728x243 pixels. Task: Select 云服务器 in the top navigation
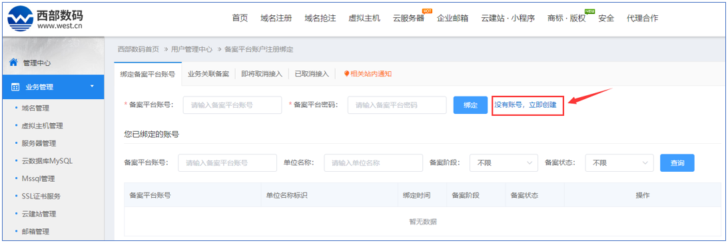[408, 18]
